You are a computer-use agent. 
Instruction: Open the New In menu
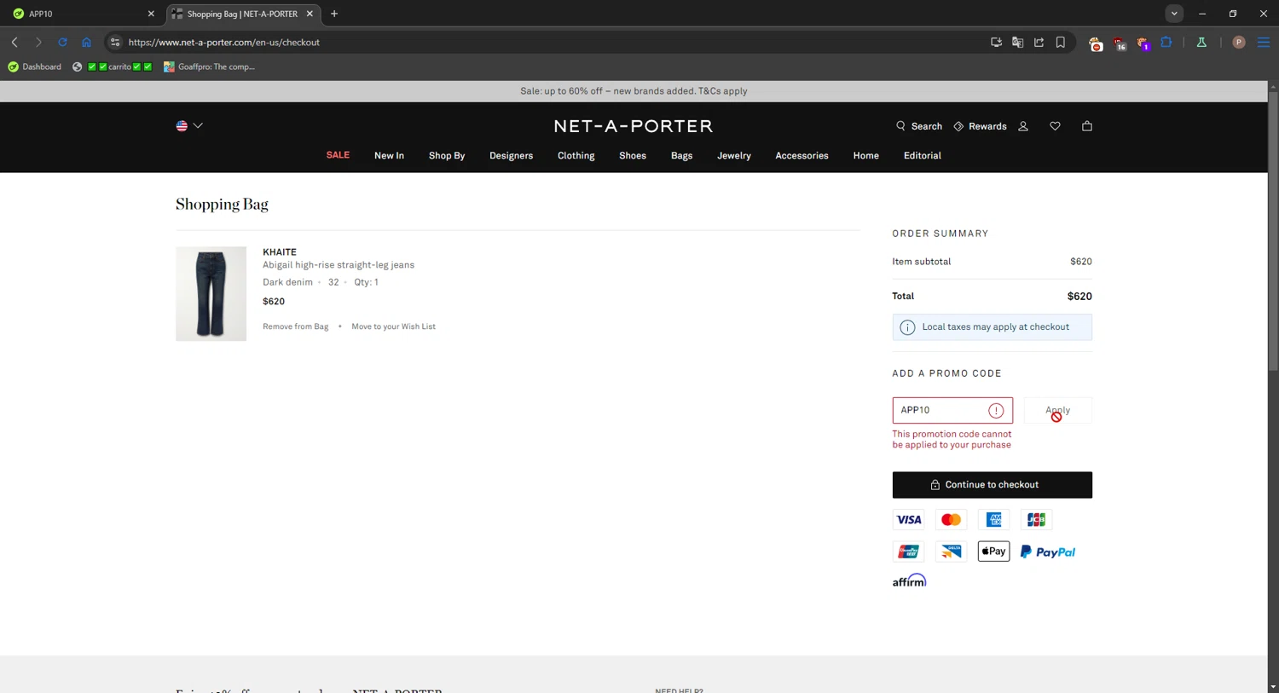coord(389,155)
